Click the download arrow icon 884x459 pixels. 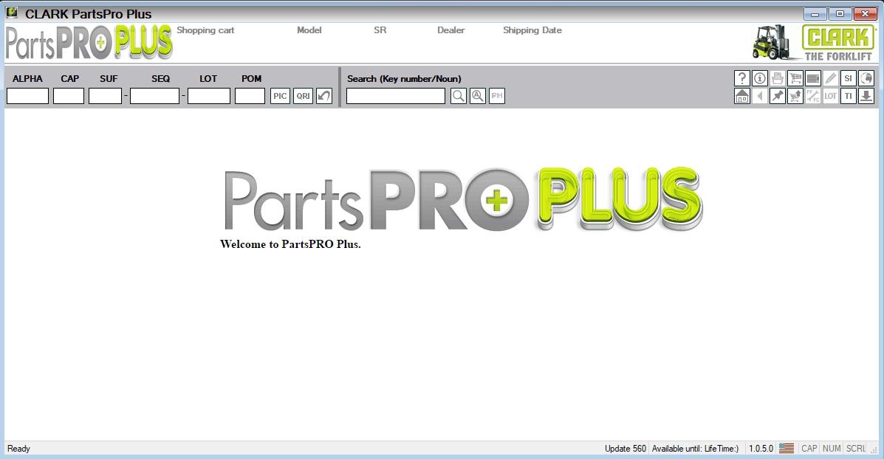[866, 96]
